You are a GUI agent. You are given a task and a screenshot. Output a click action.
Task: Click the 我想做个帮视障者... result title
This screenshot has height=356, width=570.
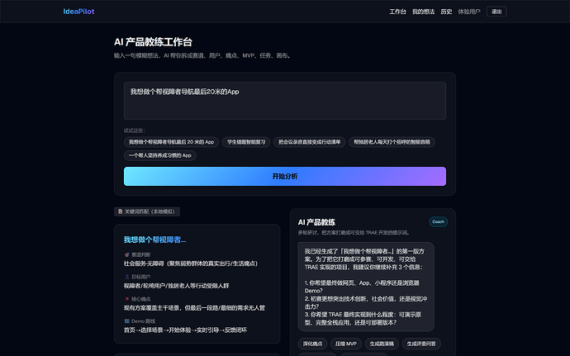point(154,240)
